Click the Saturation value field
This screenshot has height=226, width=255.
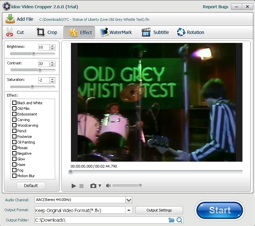coord(44,80)
